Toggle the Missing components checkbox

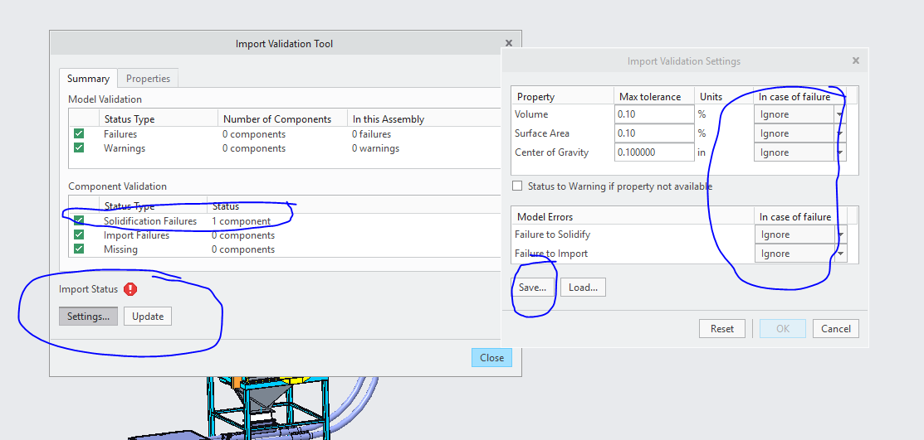79,249
